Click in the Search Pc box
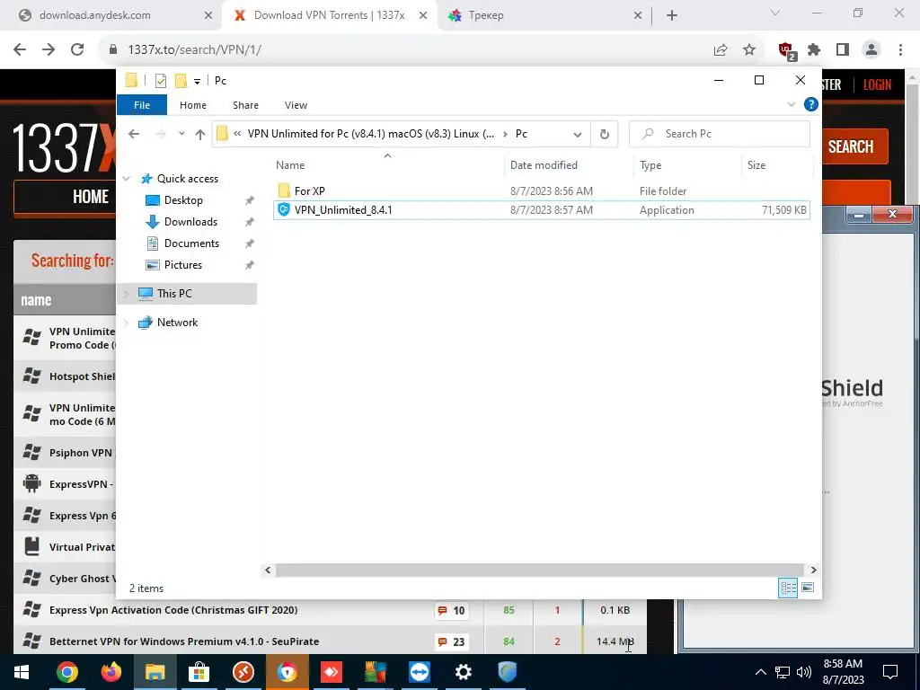Image resolution: width=920 pixels, height=690 pixels. (720, 134)
